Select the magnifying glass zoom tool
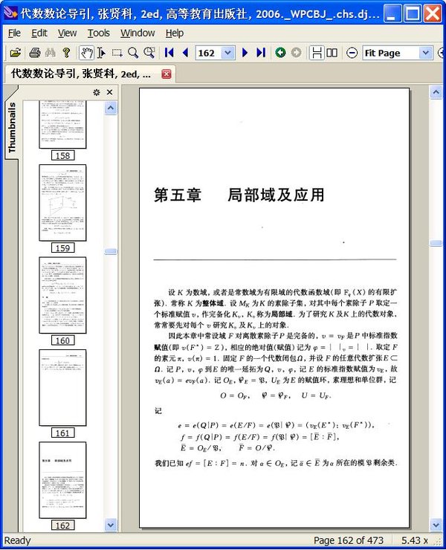Image resolution: width=446 pixels, height=550 pixels. [133, 53]
